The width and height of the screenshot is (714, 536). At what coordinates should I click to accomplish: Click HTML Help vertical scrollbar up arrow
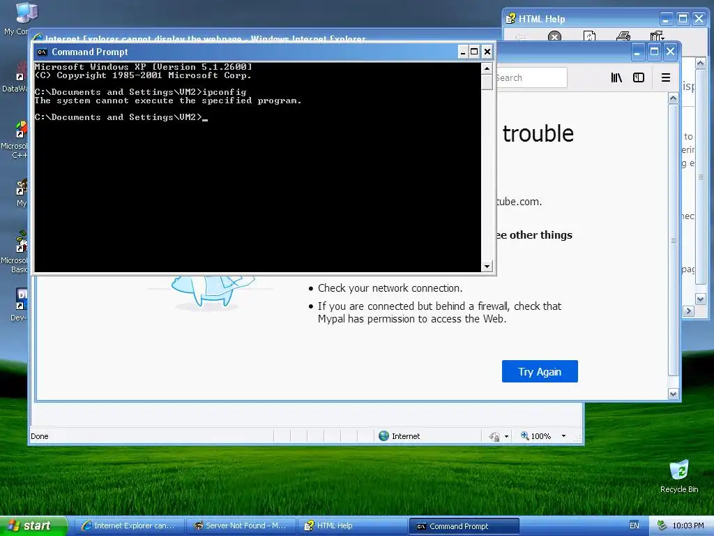click(x=700, y=63)
